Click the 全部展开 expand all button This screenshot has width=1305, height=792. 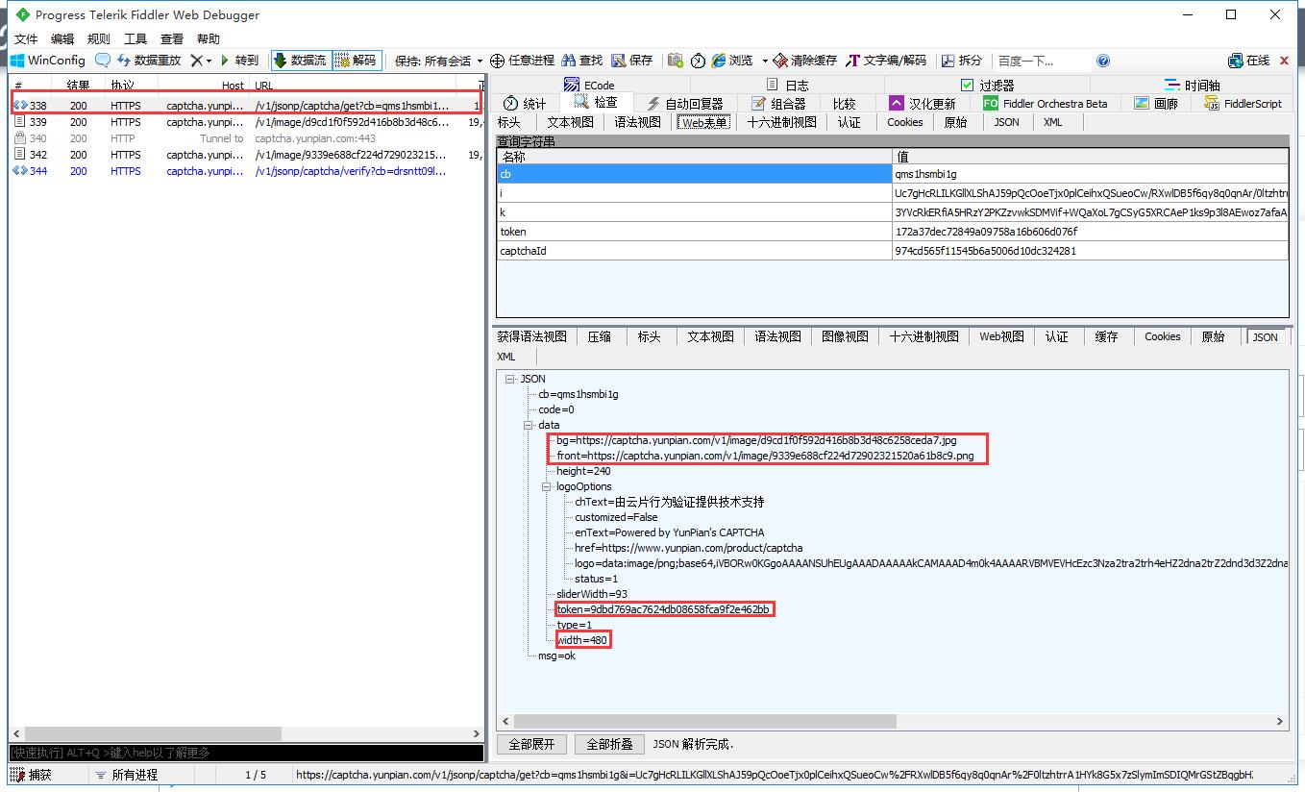click(531, 744)
